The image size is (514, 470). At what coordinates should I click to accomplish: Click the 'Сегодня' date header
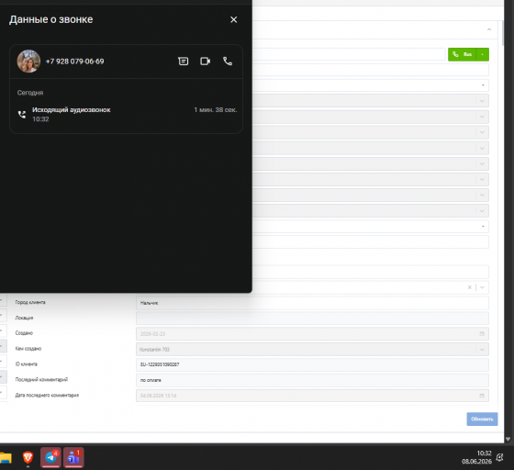click(30, 93)
